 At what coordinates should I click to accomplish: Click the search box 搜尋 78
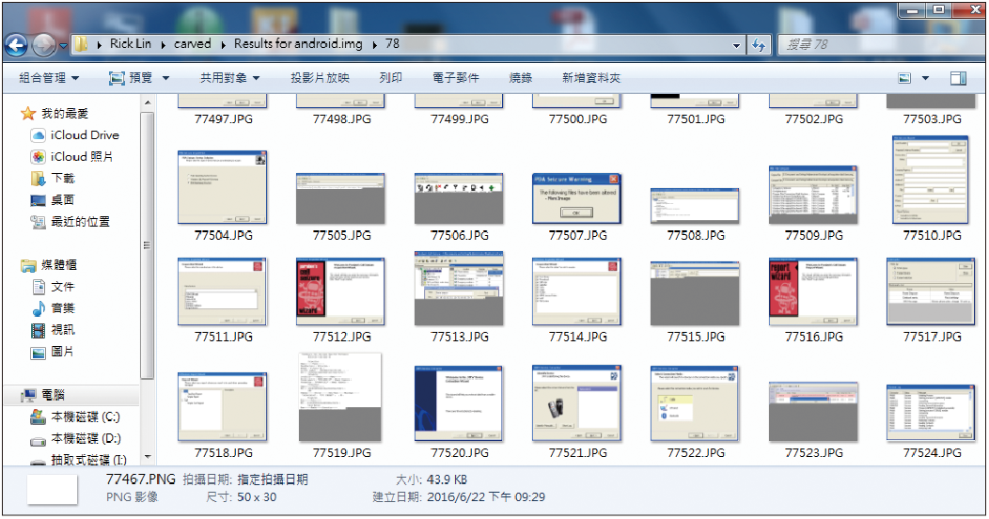point(879,44)
